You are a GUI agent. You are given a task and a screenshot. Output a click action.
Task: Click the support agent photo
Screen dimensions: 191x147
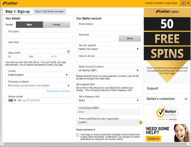(x=182, y=133)
